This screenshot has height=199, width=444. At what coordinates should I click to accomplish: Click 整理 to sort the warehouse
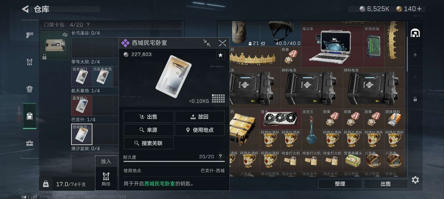point(340,184)
